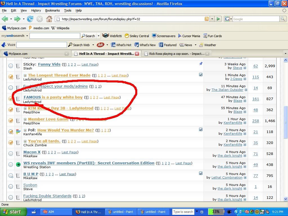The width and height of the screenshot is (288, 216).
Task: Open the Forward button history dropdown
Action: (x=24, y=19)
